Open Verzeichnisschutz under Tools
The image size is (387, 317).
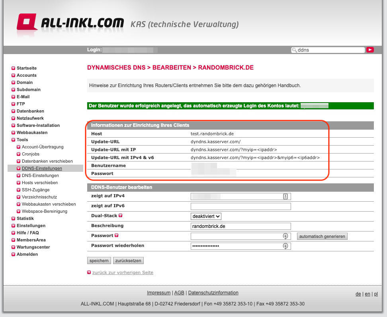pyautogui.click(x=39, y=197)
